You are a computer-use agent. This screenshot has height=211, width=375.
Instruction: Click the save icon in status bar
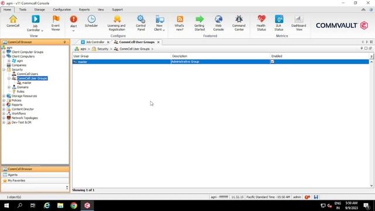(x=316, y=197)
